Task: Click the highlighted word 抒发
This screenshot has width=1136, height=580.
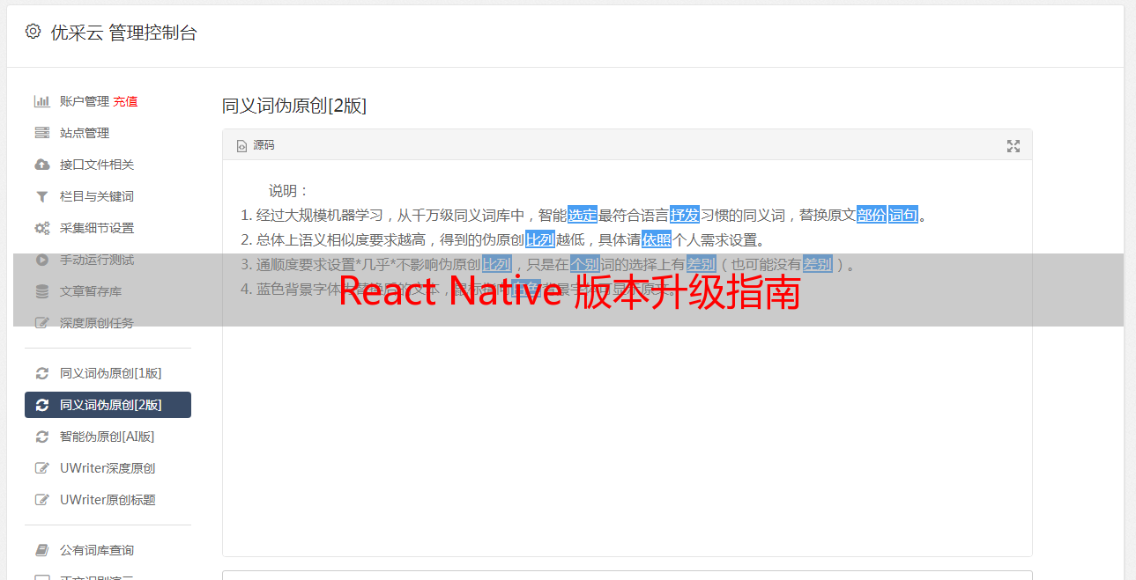Action: point(685,215)
